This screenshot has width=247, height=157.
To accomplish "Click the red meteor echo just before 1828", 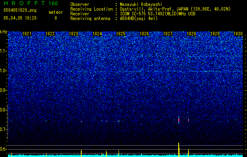I will pyautogui.click(x=188, y=120).
